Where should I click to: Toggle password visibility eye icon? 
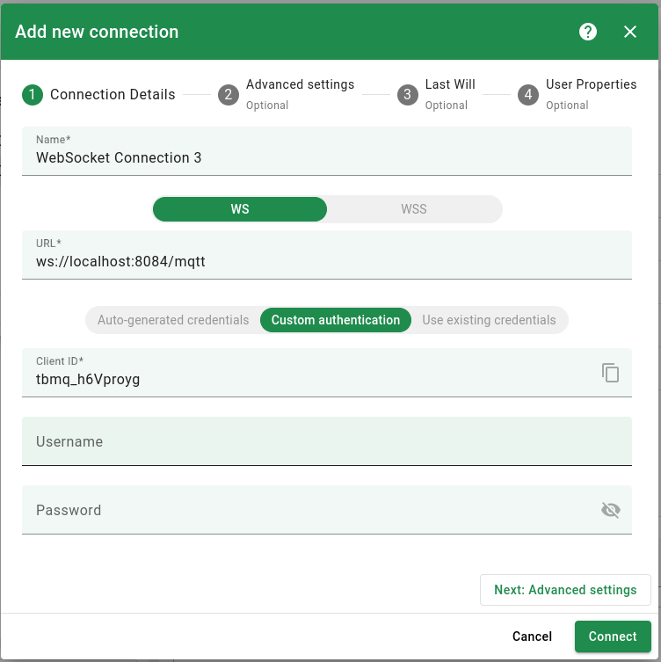[610, 510]
